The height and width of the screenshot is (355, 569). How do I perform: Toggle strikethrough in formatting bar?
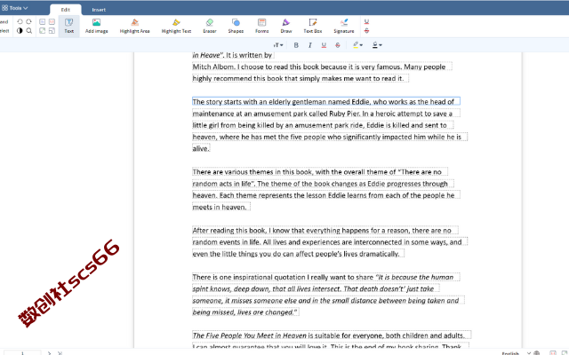click(x=338, y=45)
